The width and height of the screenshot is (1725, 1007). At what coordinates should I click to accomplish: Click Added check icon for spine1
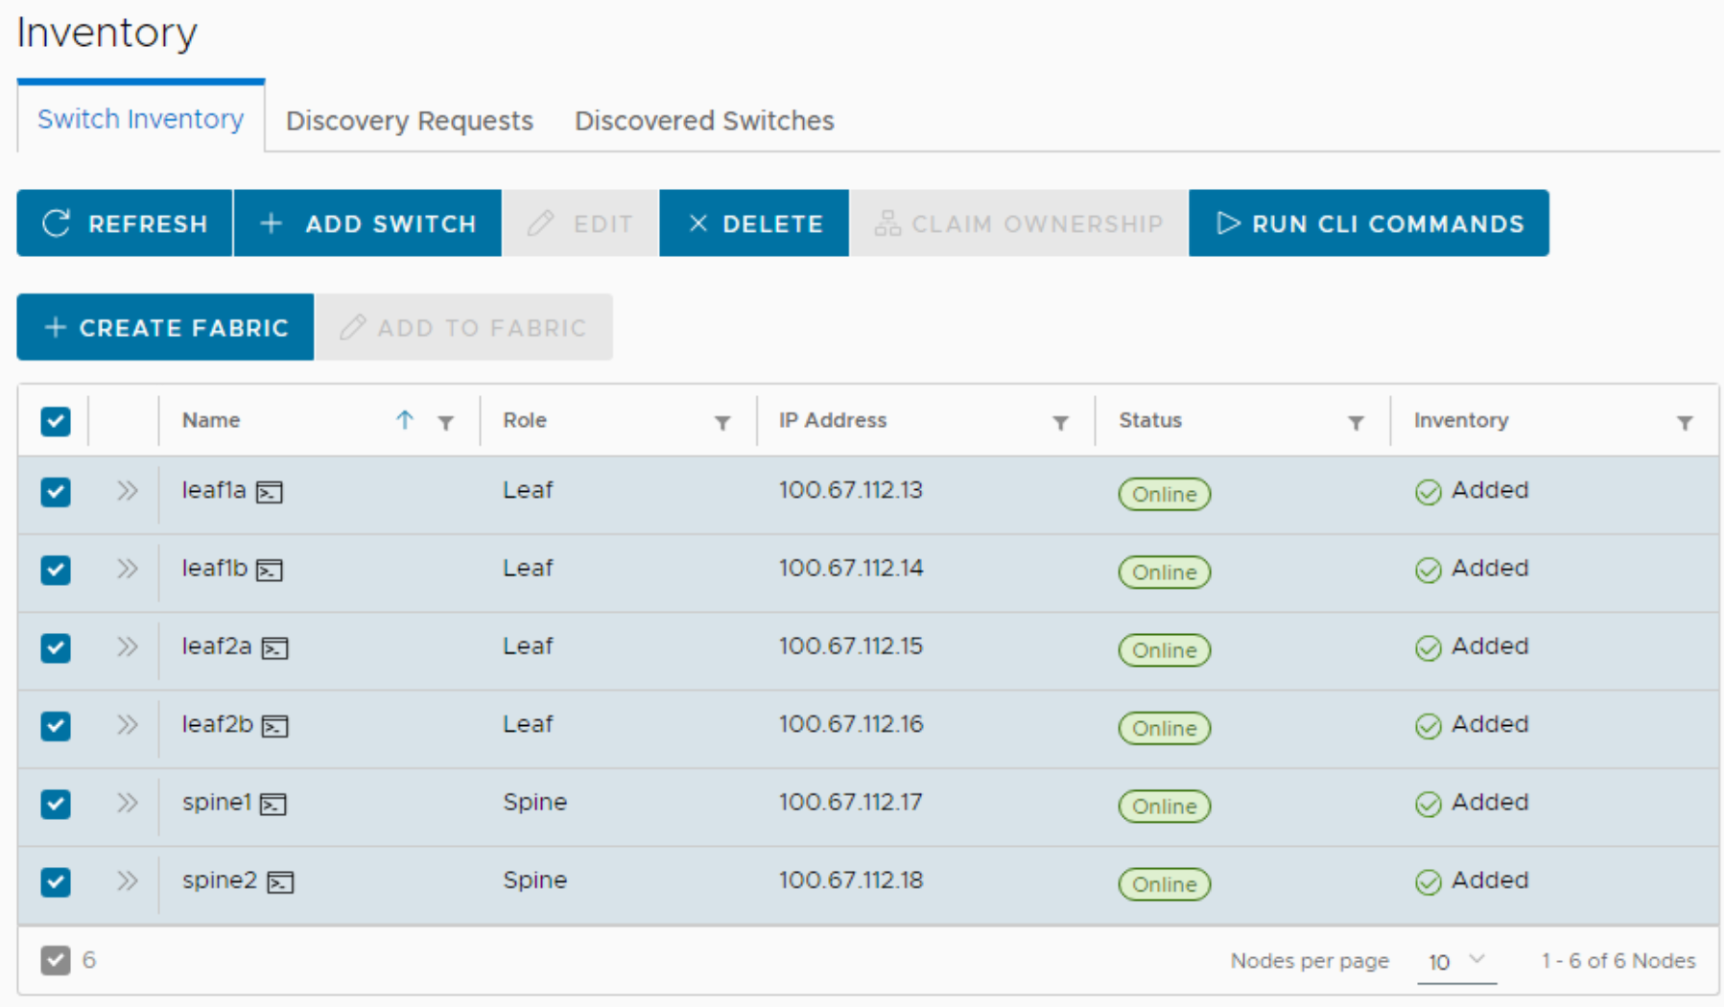click(x=1428, y=805)
